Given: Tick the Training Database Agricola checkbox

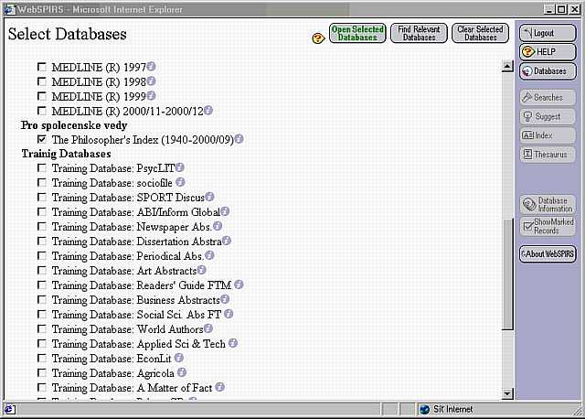Looking at the screenshot, I should 42,372.
